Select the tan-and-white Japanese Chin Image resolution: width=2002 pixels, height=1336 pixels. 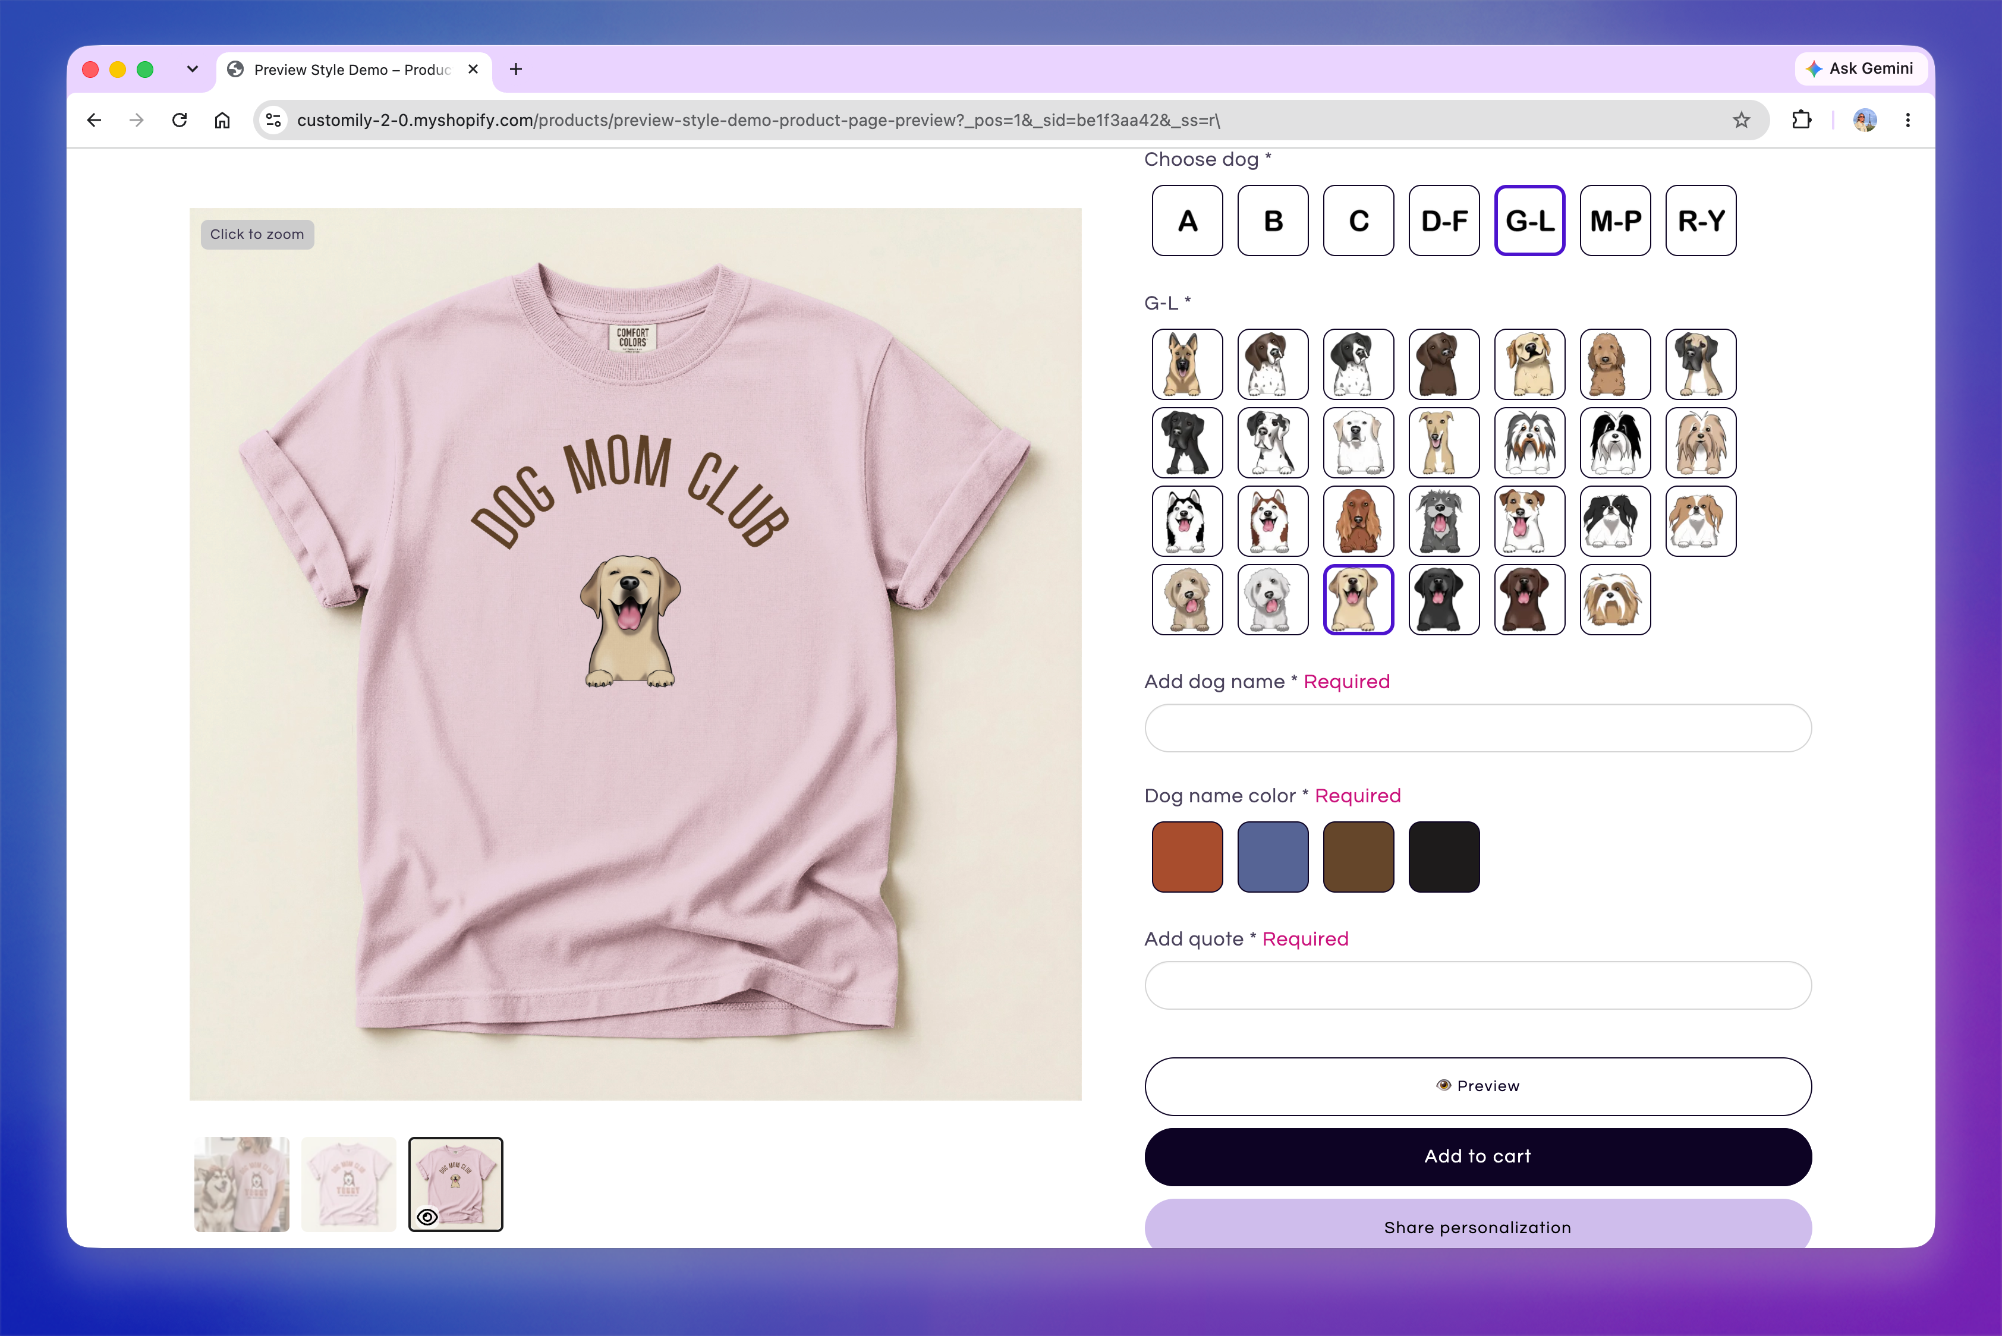pos(1701,521)
